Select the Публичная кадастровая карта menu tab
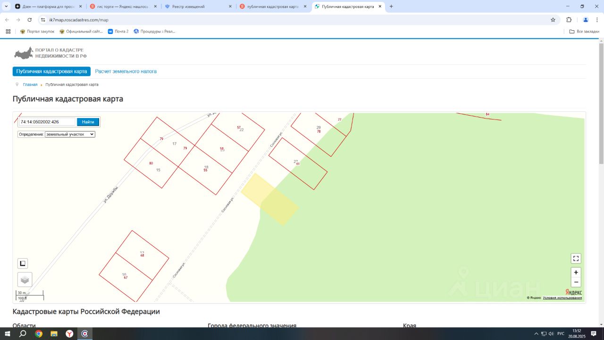The height and width of the screenshot is (340, 604). [x=51, y=71]
